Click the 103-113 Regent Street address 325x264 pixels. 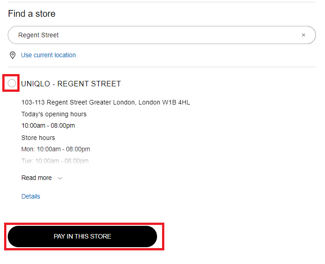coord(106,102)
